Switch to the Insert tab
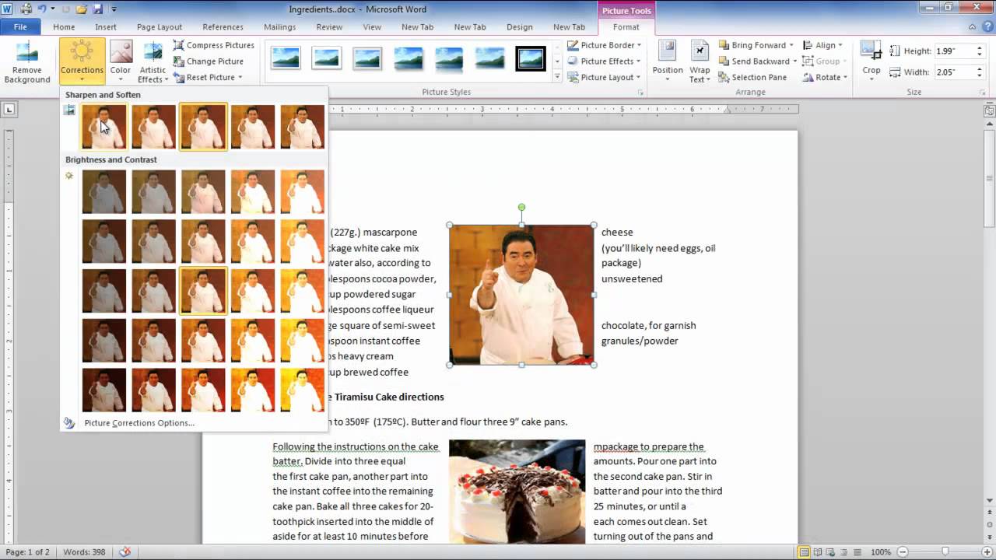 106,27
